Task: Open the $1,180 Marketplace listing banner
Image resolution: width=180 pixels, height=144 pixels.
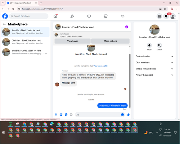Action: tap(92, 35)
